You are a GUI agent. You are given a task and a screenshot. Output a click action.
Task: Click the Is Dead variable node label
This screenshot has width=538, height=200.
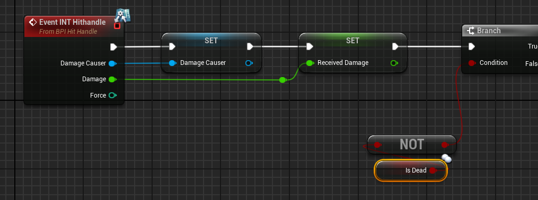(416, 170)
